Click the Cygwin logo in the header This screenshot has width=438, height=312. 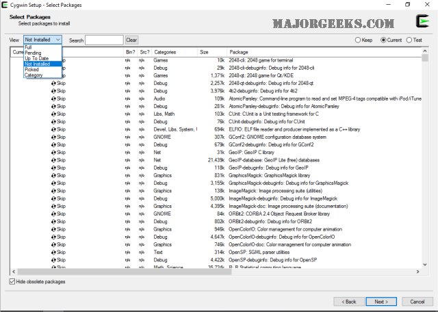tap(422, 21)
